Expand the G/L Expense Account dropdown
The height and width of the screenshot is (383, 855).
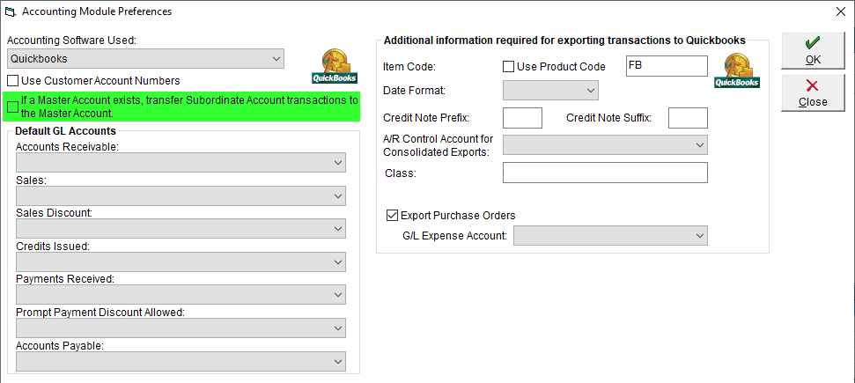(x=611, y=236)
